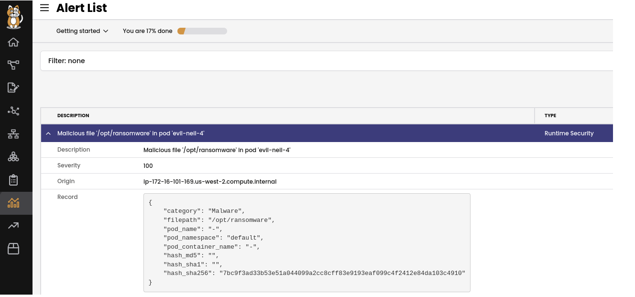
Task: Open the endpoints hierarchy sidebar icon
Action: [13, 134]
